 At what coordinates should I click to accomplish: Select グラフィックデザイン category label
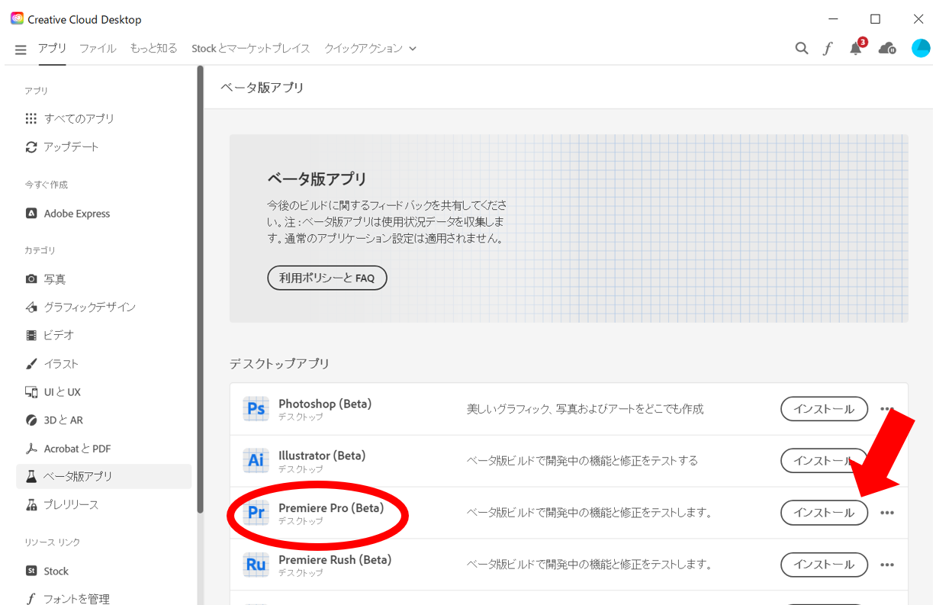point(90,307)
